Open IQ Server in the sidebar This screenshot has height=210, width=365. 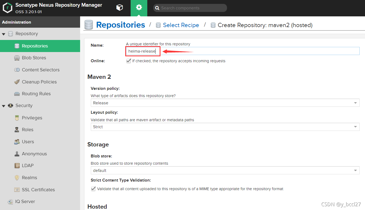point(25,201)
